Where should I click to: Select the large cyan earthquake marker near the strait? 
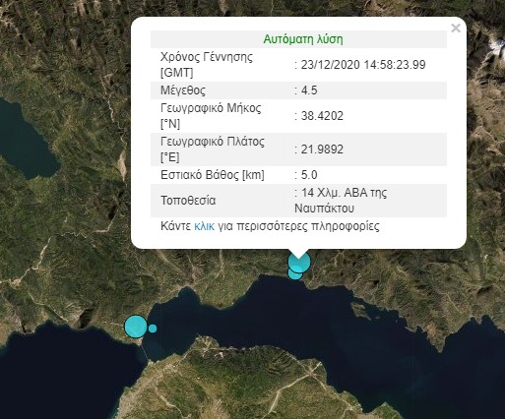pyautogui.click(x=136, y=327)
